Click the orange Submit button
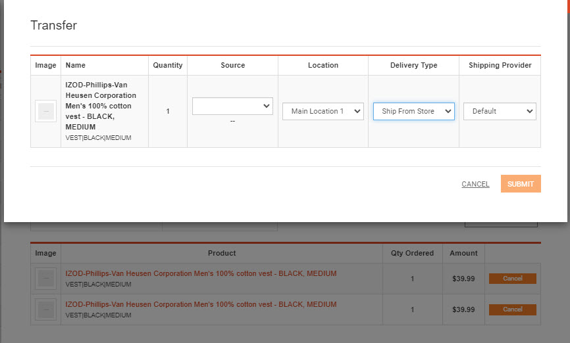Viewport: 570px width, 343px height. (521, 184)
